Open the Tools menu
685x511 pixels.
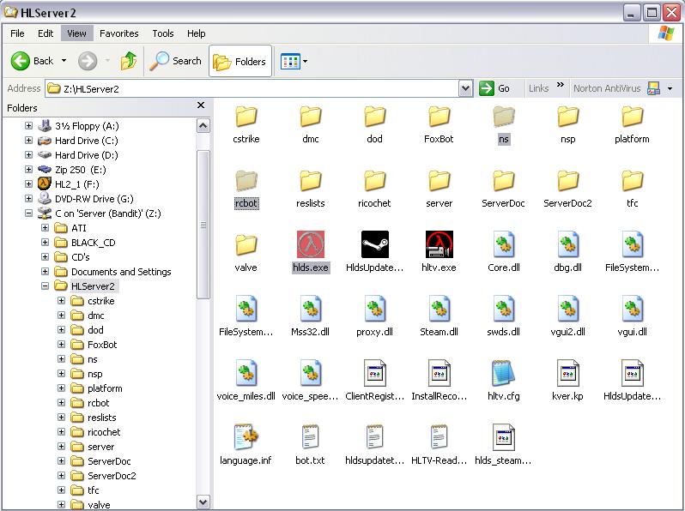(163, 33)
